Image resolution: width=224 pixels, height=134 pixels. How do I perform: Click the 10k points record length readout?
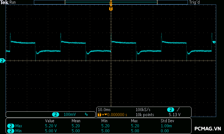click(145, 114)
